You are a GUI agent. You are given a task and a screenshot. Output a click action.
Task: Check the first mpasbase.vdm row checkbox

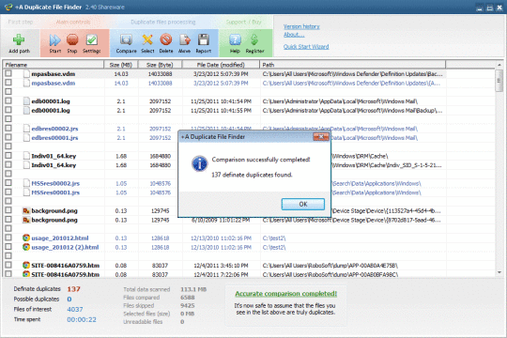[8, 74]
